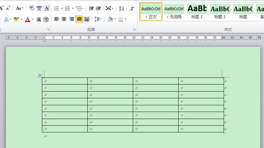
Task: Apply the yellow text highlight color
Action: pyautogui.click(x=16, y=19)
